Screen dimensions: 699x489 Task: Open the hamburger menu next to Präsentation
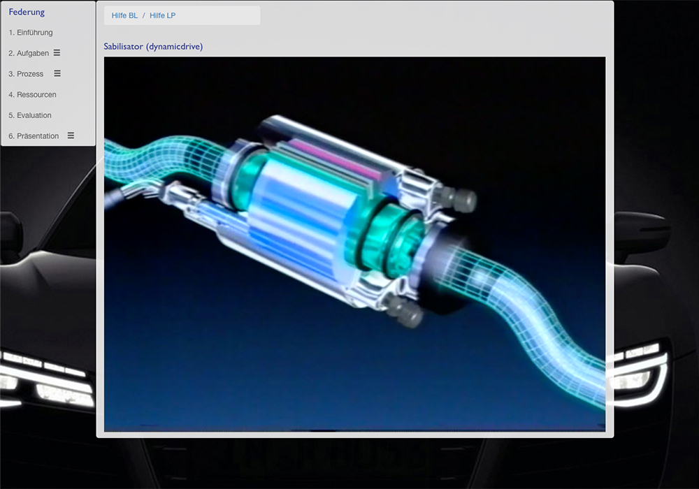point(71,136)
